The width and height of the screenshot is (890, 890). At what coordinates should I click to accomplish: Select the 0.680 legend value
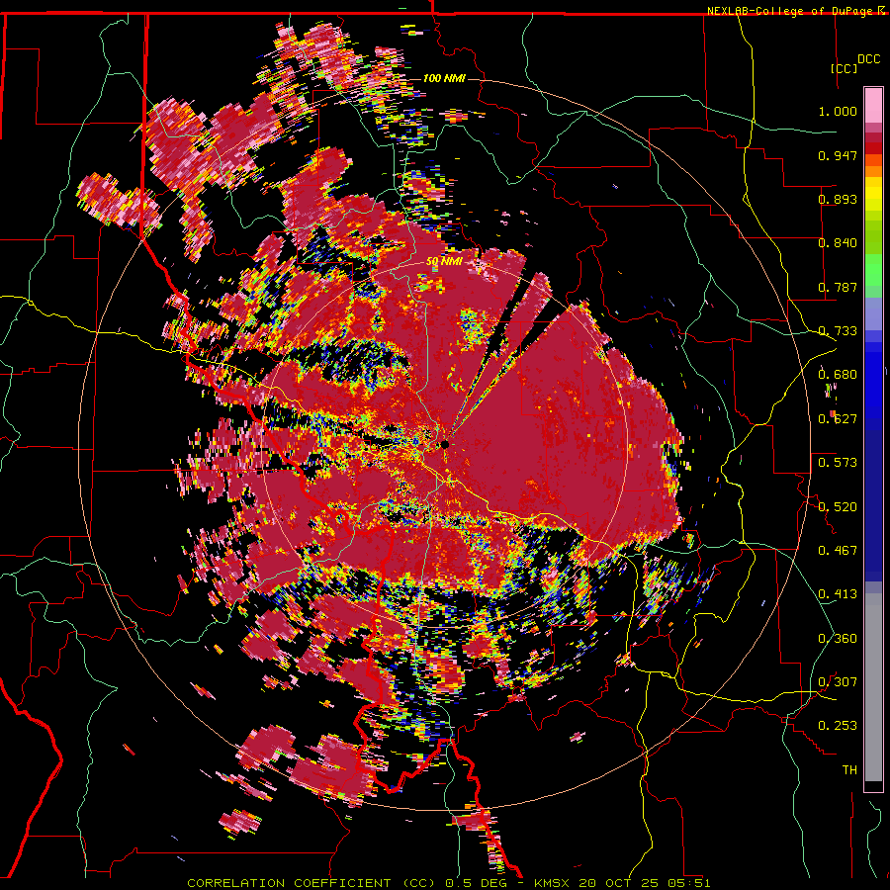pyautogui.click(x=838, y=375)
